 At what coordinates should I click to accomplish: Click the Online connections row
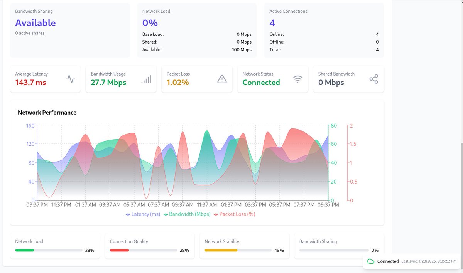(x=324, y=34)
